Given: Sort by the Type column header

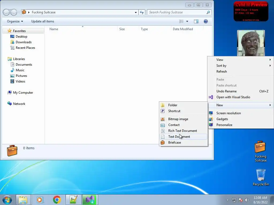Looking at the screenshot, I should click(144, 29).
